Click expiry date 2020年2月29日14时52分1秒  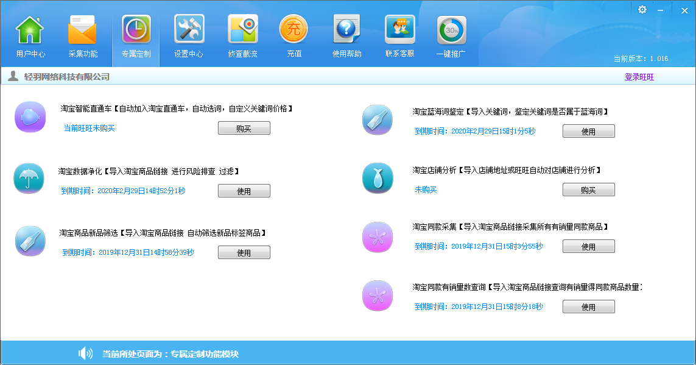pyautogui.click(x=141, y=191)
